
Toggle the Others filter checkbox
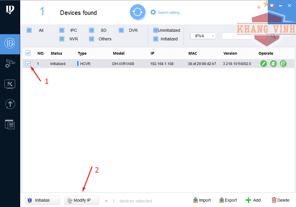click(x=92, y=39)
